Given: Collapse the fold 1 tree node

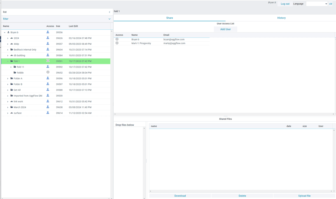Looking at the screenshot, I should tap(8, 61).
